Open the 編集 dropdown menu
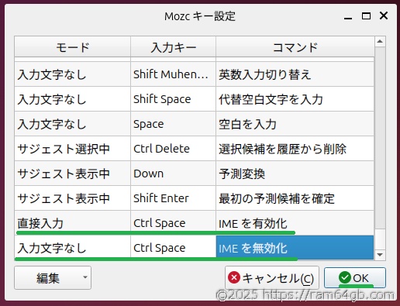 [x=53, y=277]
